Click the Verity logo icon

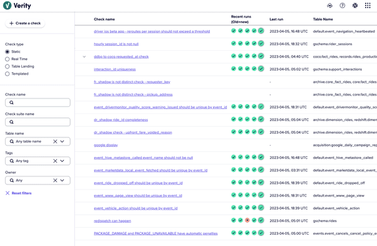point(7,5)
